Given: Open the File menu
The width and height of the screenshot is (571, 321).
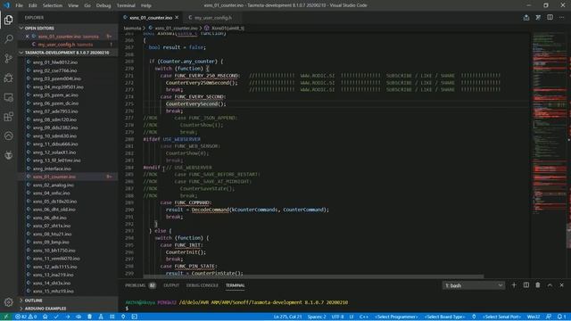Looking at the screenshot, I should click(19, 5).
